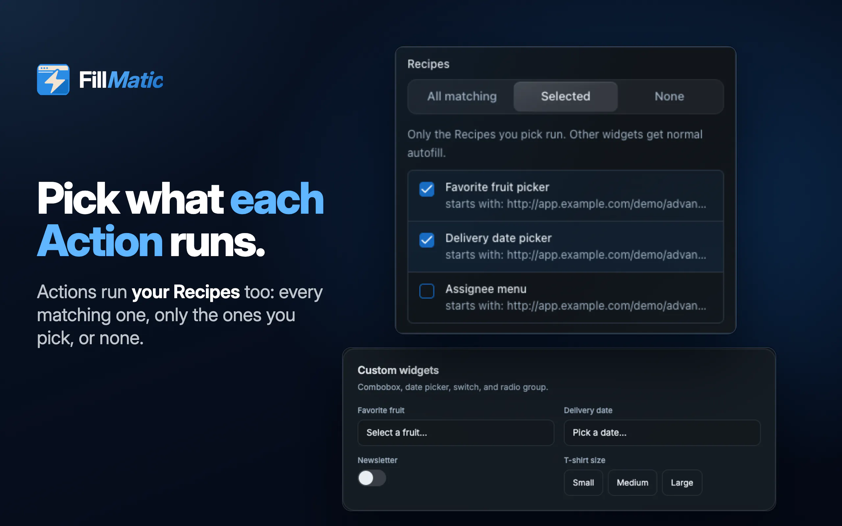The height and width of the screenshot is (526, 842).
Task: Check the Assignee menu checkbox
Action: coord(427,291)
